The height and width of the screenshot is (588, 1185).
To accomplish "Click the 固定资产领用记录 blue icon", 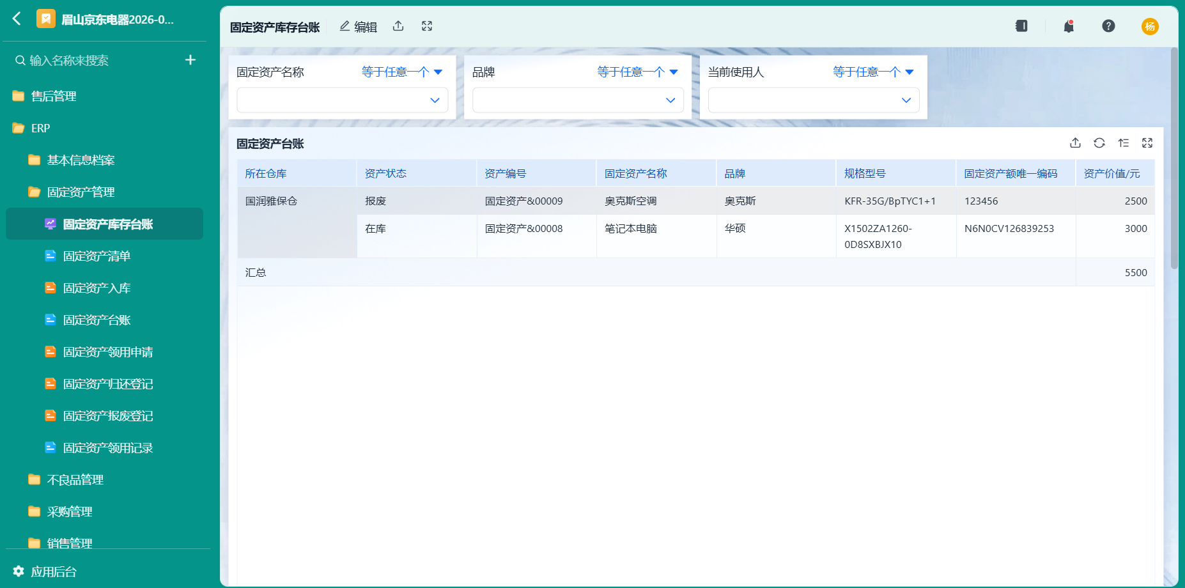I will pyautogui.click(x=50, y=447).
